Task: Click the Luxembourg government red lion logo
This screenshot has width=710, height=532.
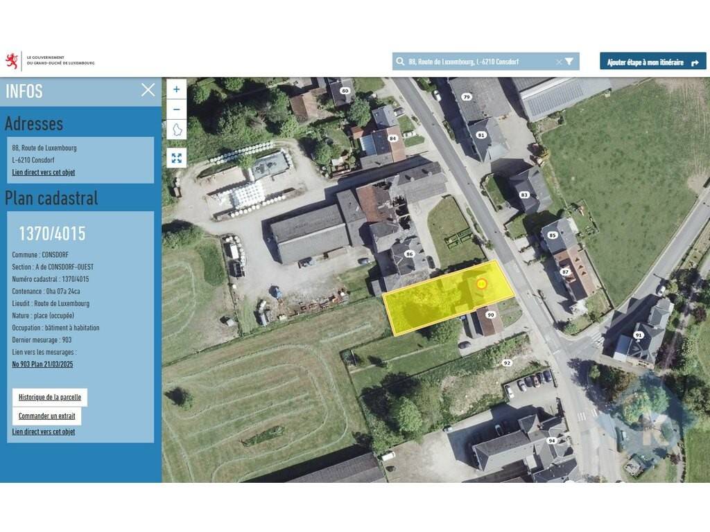Action: point(12,61)
